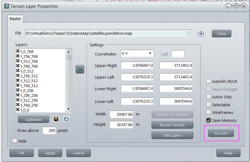250x162 pixels.
Task: Toggle the t_512_512 layer checkbox
Action: (18, 81)
